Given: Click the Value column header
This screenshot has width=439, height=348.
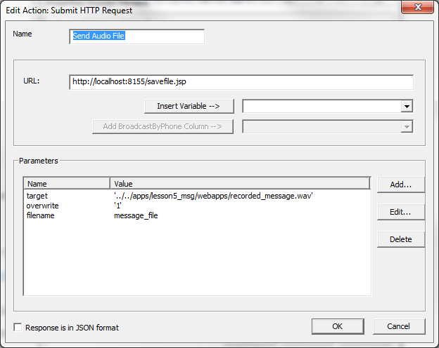Looking at the screenshot, I should coord(239,184).
